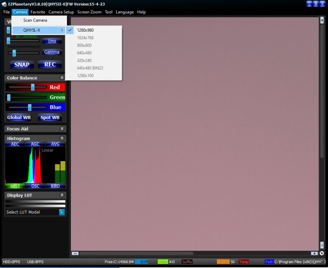
Task: Click the Video label in status bar
Action: pyautogui.click(x=163, y=262)
